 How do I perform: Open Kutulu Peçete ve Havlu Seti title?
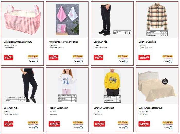pyautogui.click(x=64, y=42)
